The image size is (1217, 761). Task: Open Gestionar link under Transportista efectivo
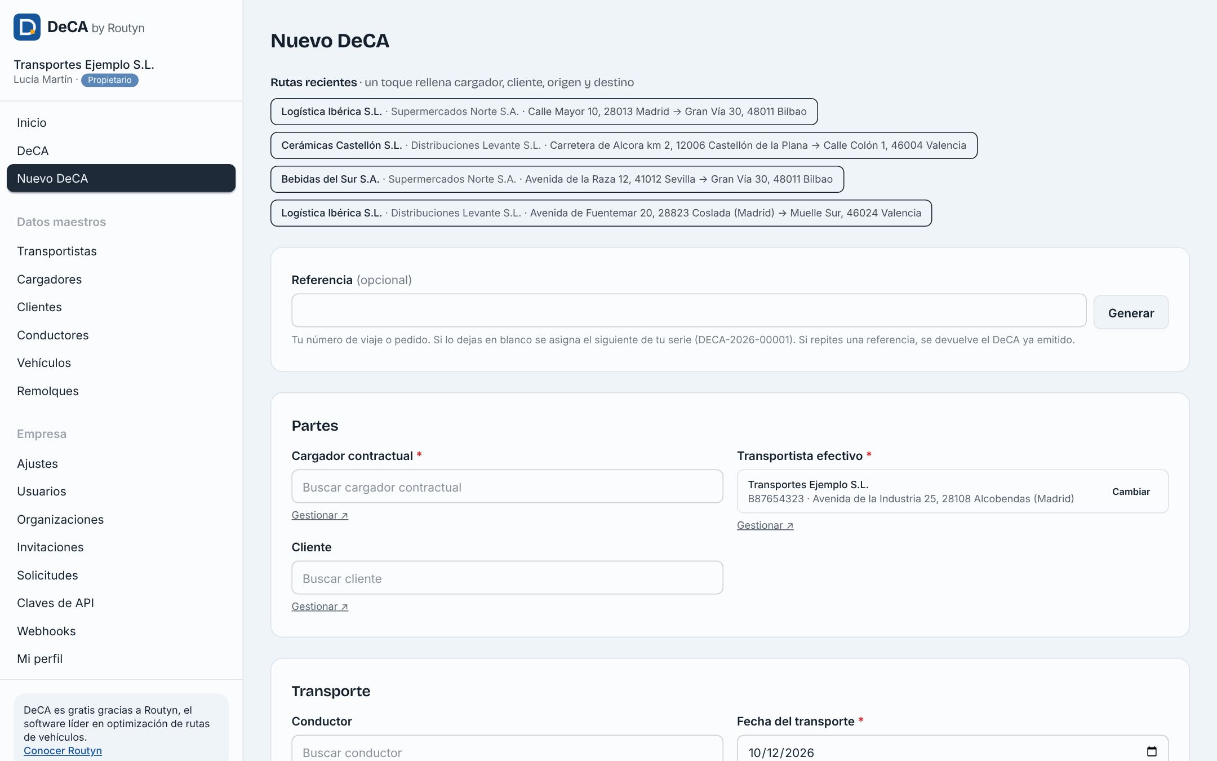[765, 525]
